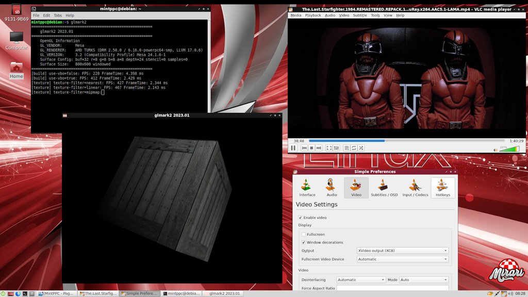Open the Subtitles / OSD preferences category
Image resolution: width=528 pixels, height=297 pixels.
pyautogui.click(x=384, y=188)
